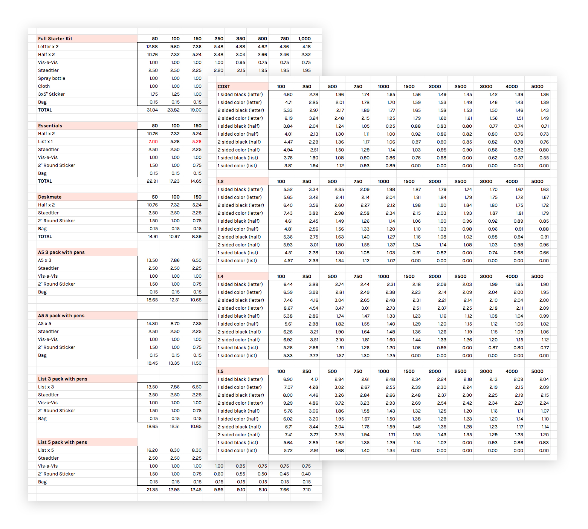The image size is (588, 529).
Task: Click the 5000 column header in COST table
Action: coord(537,86)
